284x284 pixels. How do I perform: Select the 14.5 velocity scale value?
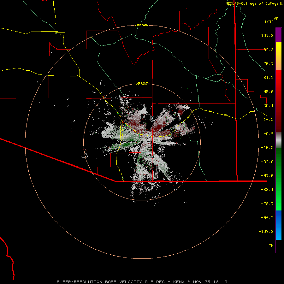(269, 120)
